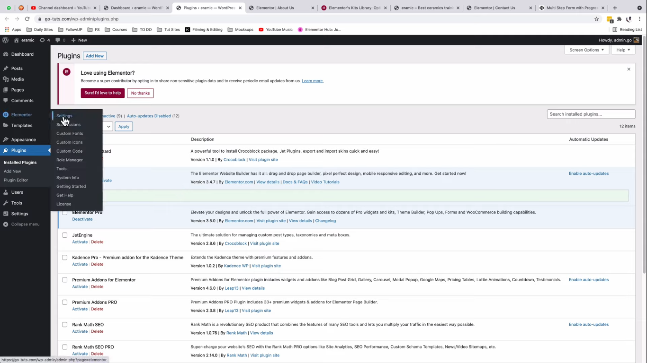Open the Mockups bookmark folder
Viewport: 647px width, 363px height.
pos(240,29)
